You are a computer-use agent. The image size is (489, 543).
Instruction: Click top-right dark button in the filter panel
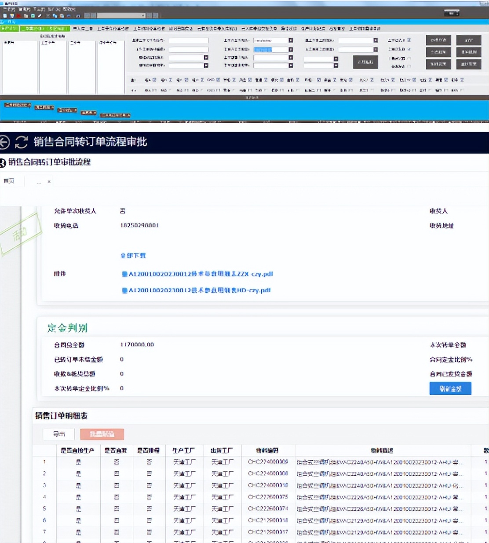pos(468,40)
